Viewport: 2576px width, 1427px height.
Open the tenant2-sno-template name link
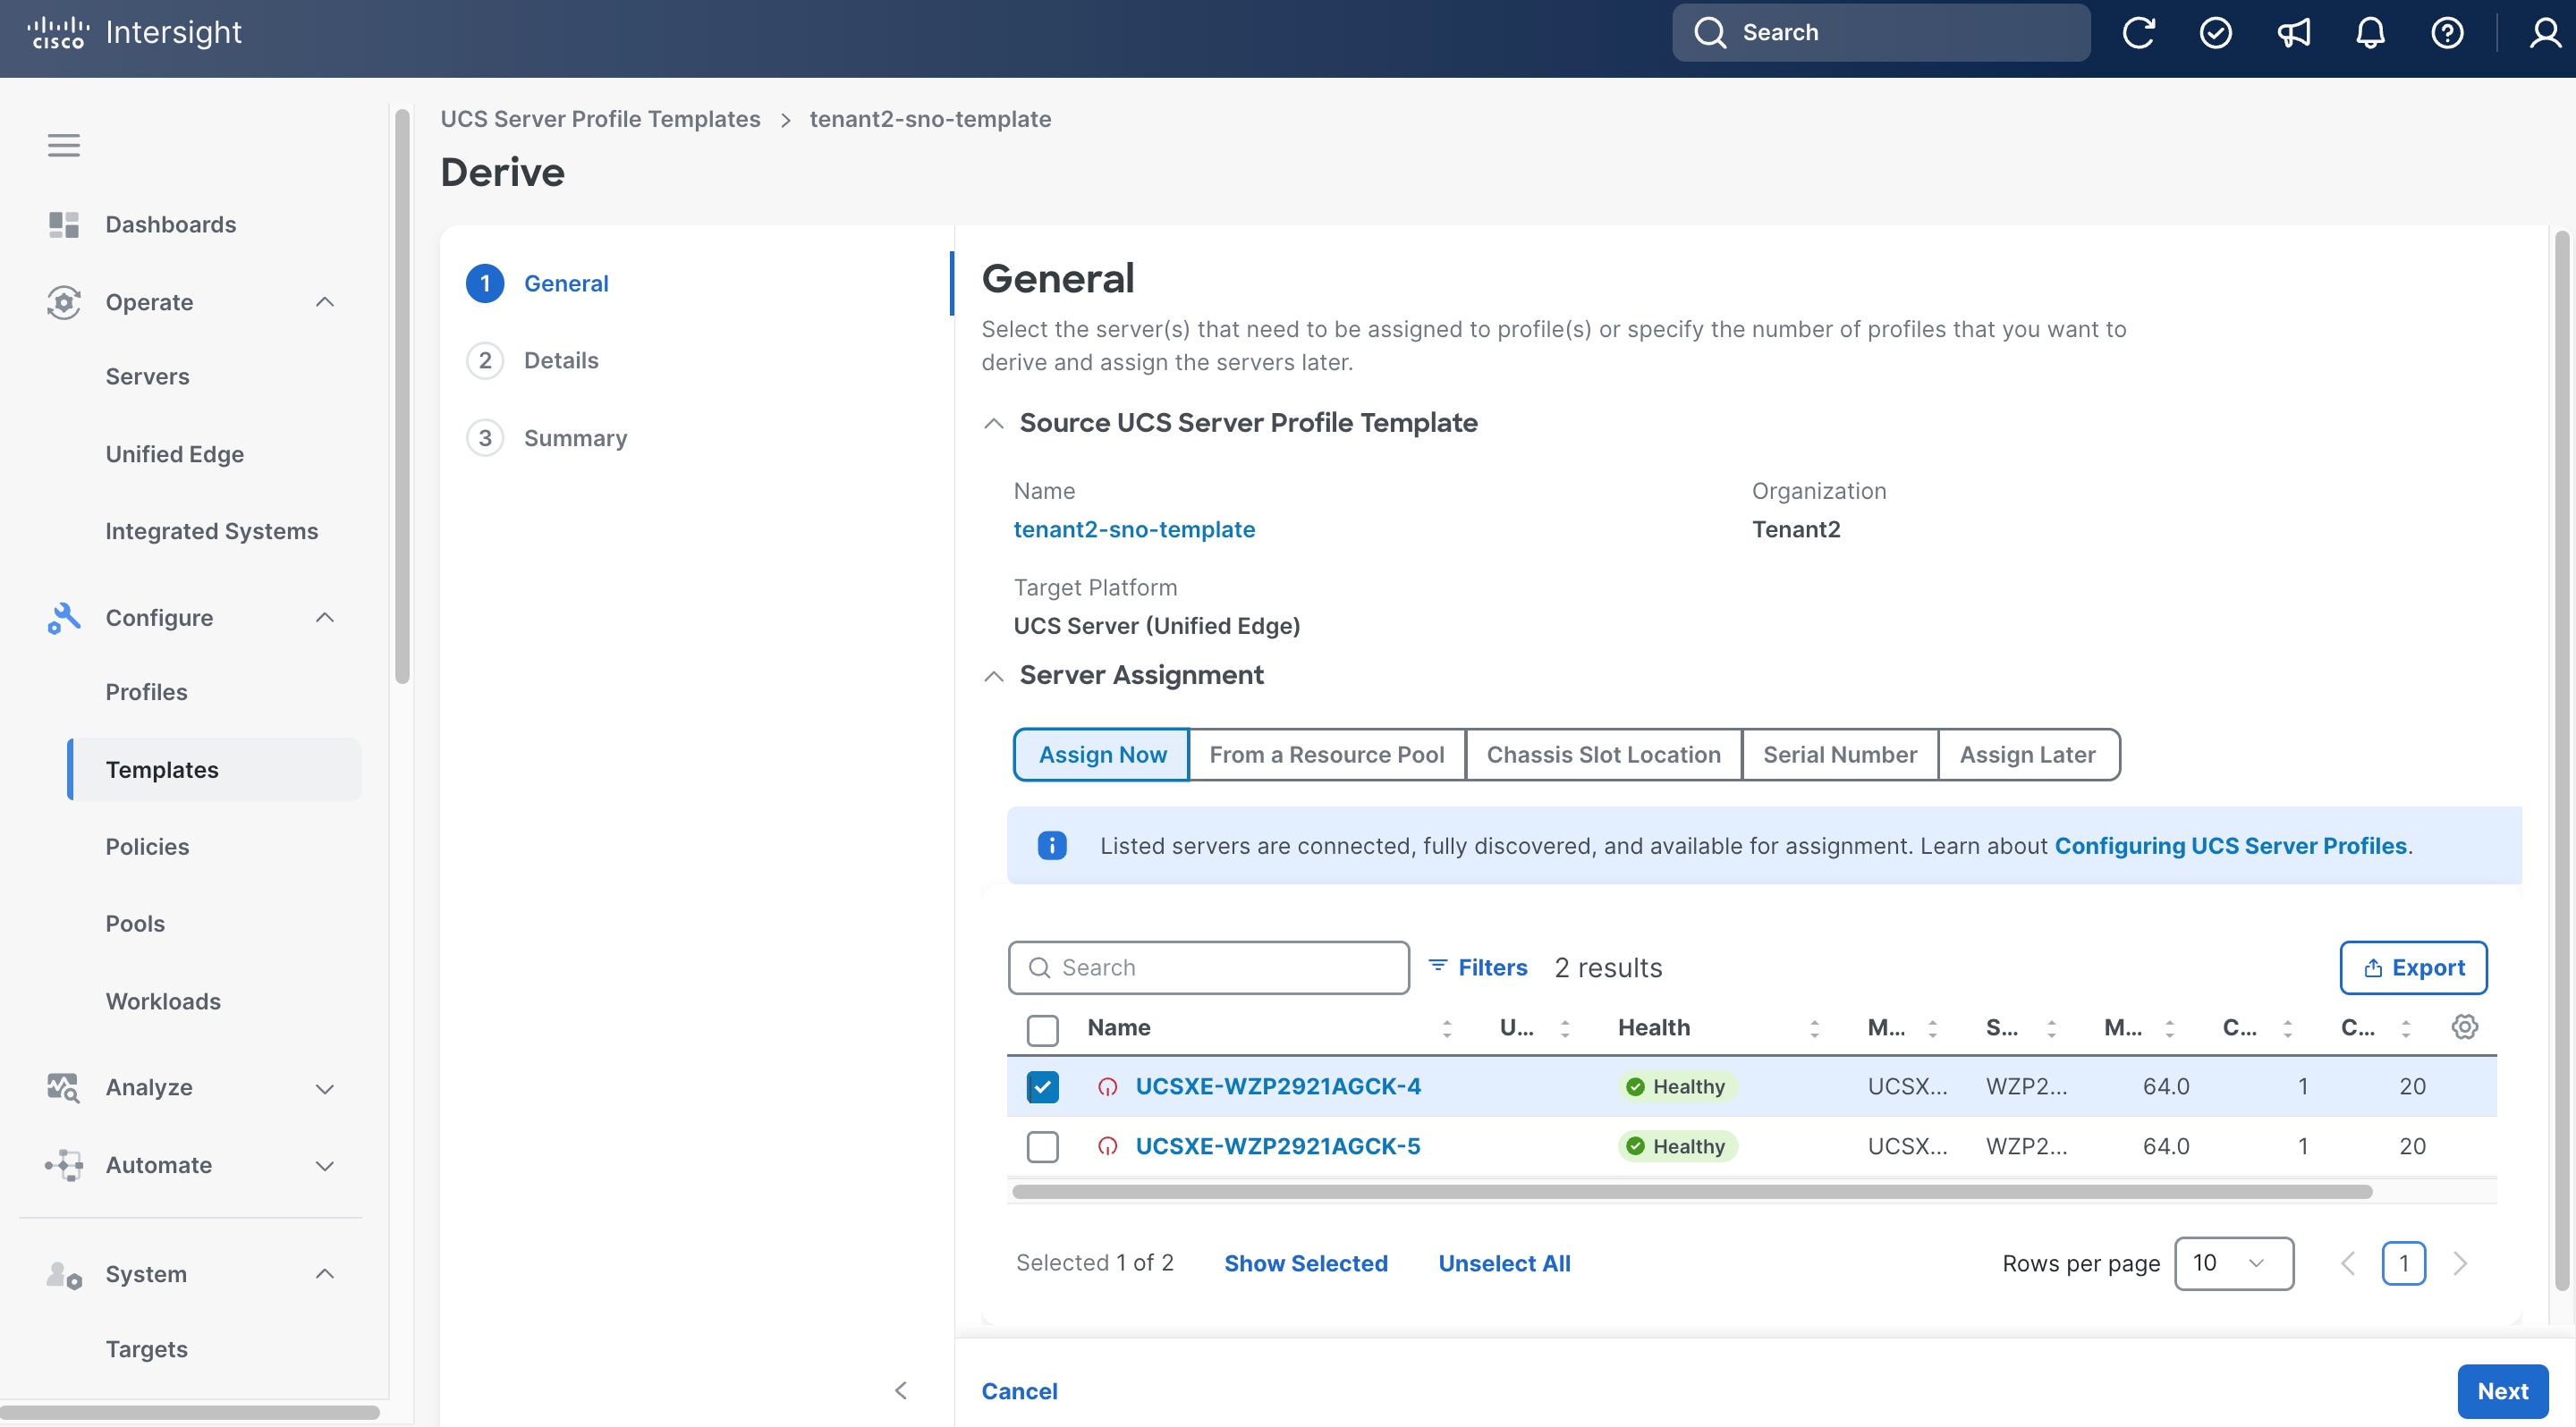1134,528
